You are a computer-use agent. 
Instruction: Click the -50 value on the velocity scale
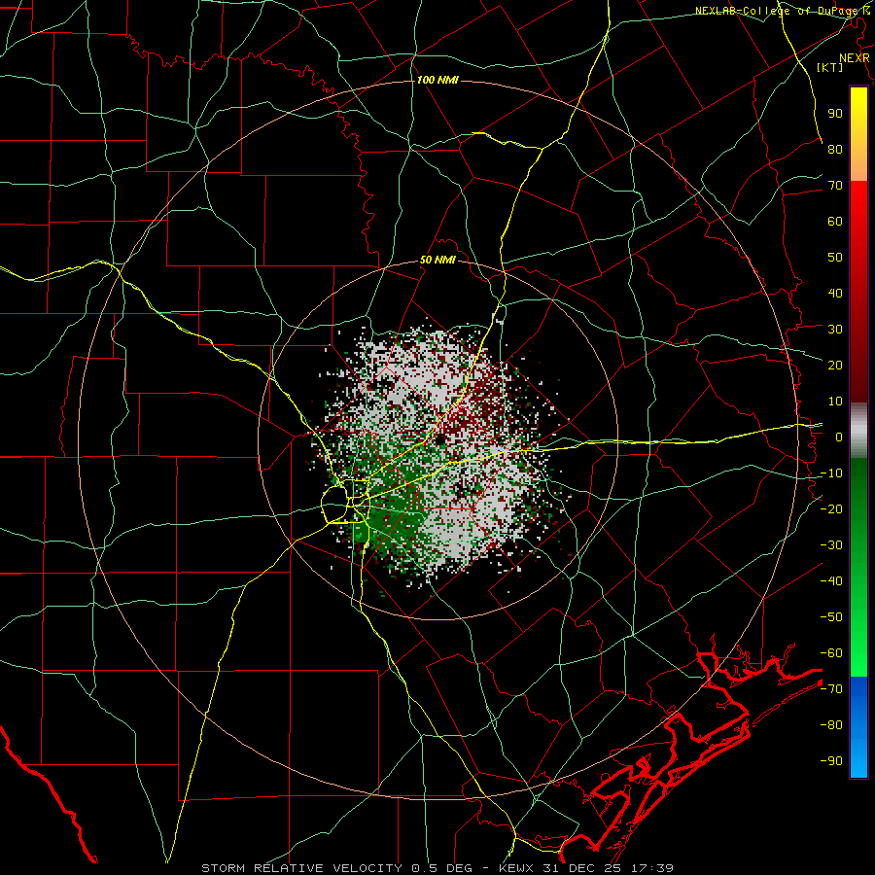[x=831, y=617]
